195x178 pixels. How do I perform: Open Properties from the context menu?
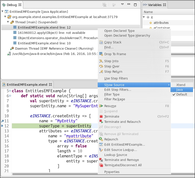pos(112,172)
